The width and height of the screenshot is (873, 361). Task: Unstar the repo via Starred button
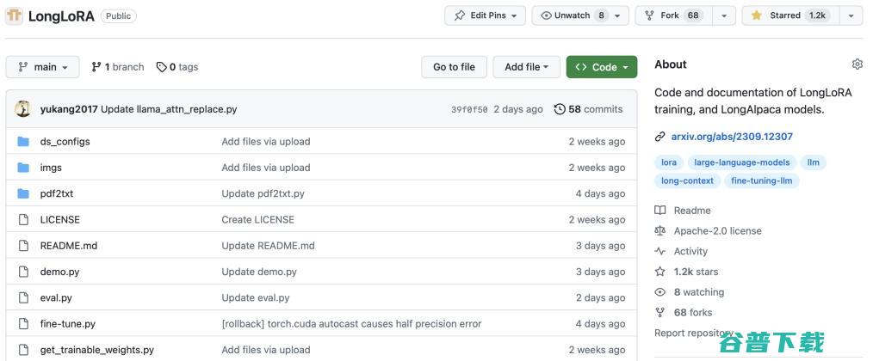(x=790, y=15)
